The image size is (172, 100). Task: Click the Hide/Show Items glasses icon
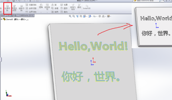click(x=94, y=16)
